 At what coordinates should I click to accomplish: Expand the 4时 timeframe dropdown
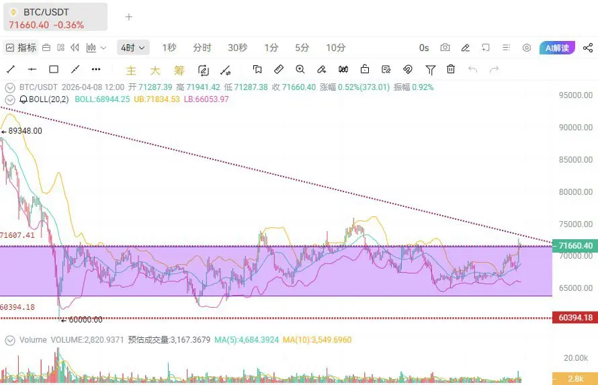(133, 48)
